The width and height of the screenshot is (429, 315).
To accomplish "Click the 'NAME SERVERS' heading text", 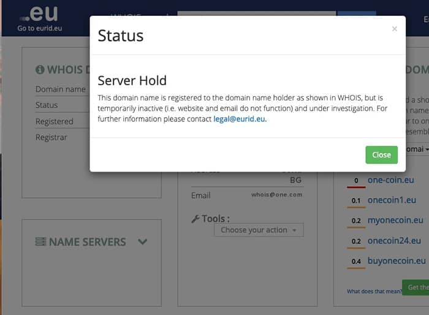I will (88, 242).
